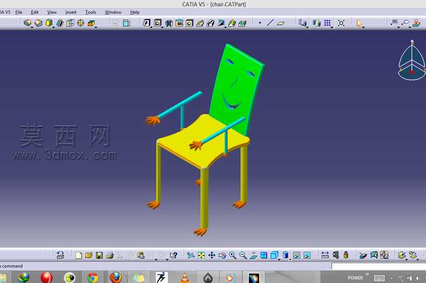This screenshot has height=283, width=426.
Task: Create a reference Plane
Action: tap(281, 23)
